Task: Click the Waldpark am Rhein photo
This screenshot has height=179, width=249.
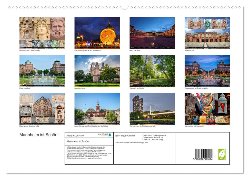Action: click(152, 71)
